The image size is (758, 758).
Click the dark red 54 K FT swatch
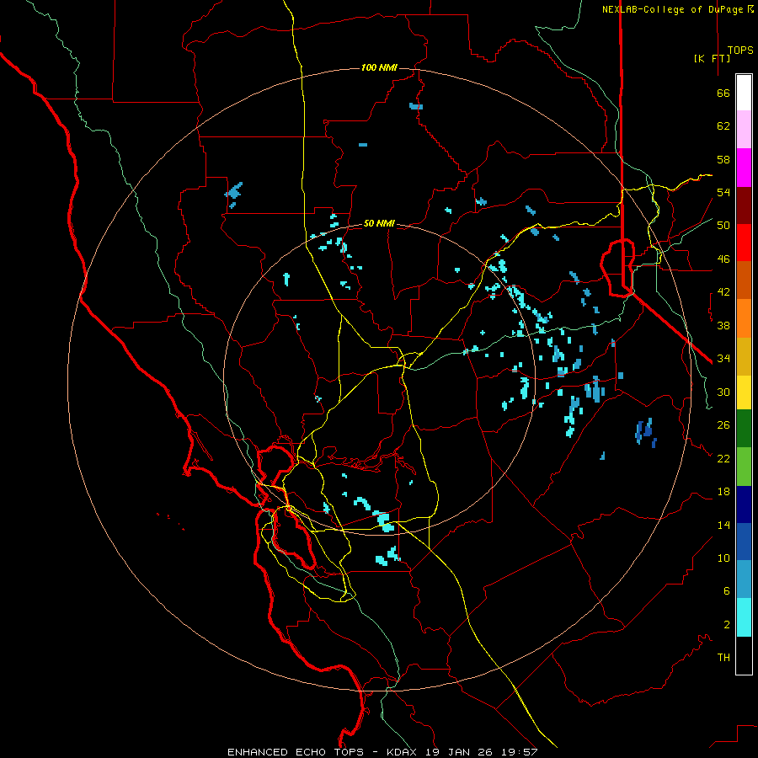tap(744, 205)
